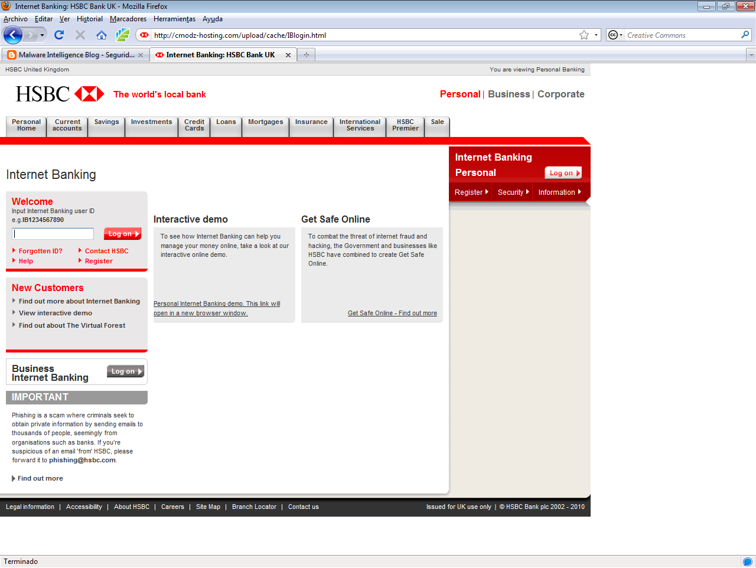Viewport: 756px width, 568px height.
Task: Restore the Firefox window with the titlebar button
Action: 726,6
